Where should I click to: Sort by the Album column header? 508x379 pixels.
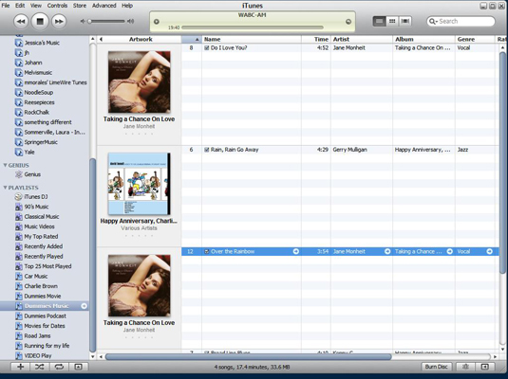(x=423, y=39)
